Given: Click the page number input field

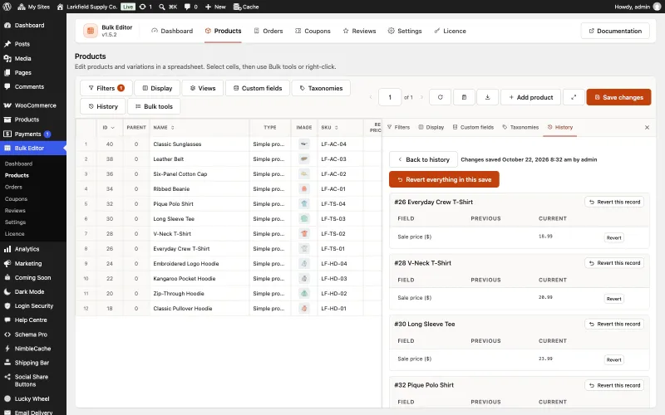Looking at the screenshot, I should click(390, 97).
